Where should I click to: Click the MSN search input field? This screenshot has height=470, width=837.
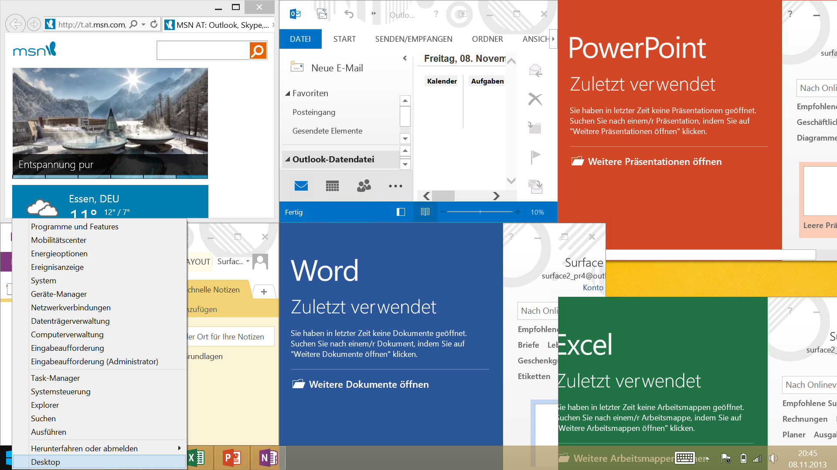coord(203,51)
